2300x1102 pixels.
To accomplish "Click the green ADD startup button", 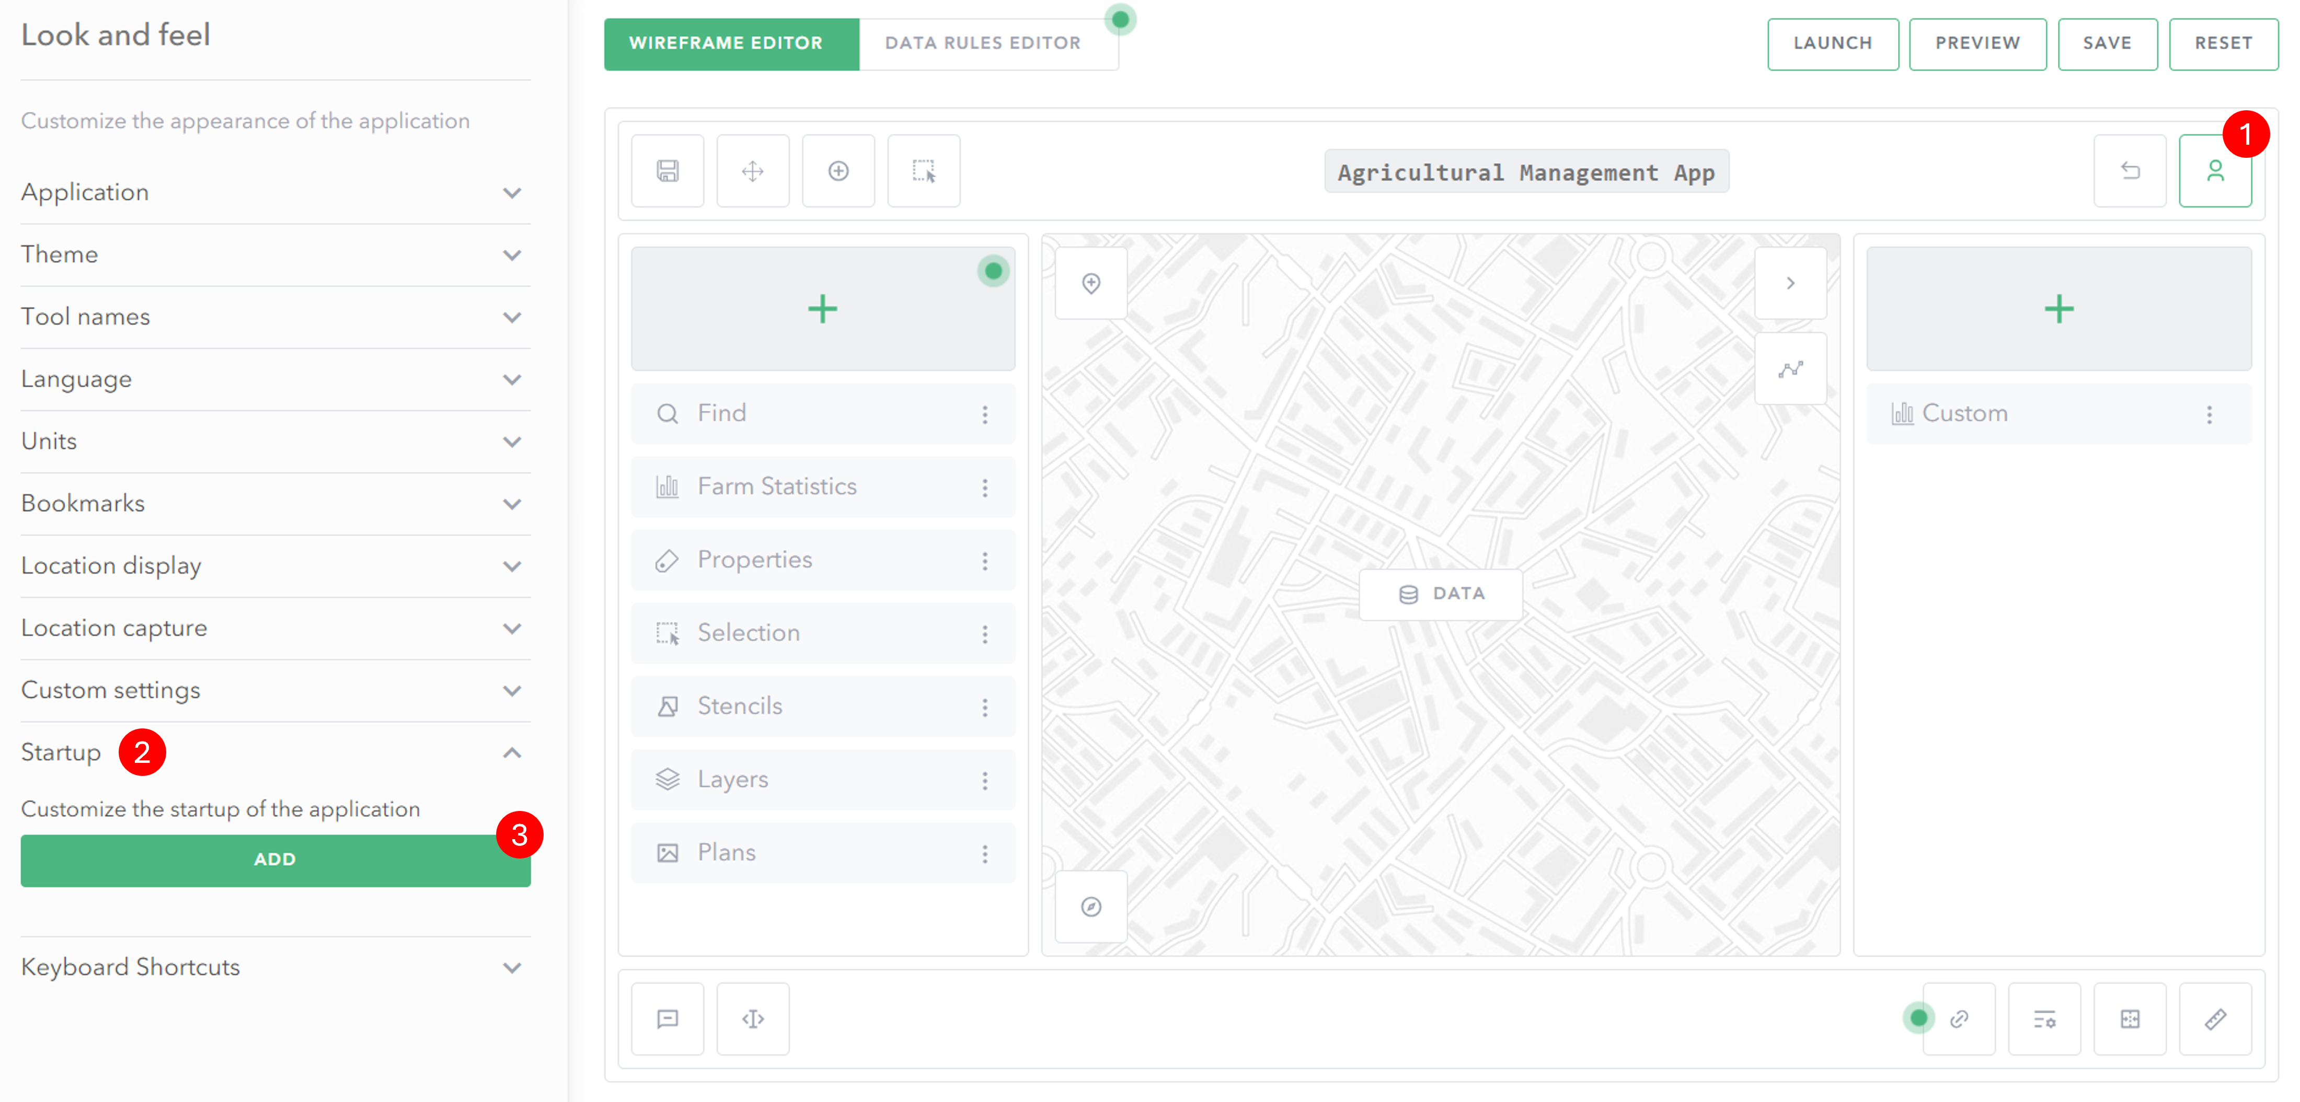I will coord(276,860).
